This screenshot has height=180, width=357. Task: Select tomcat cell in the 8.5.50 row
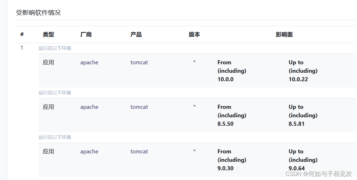tap(139, 107)
